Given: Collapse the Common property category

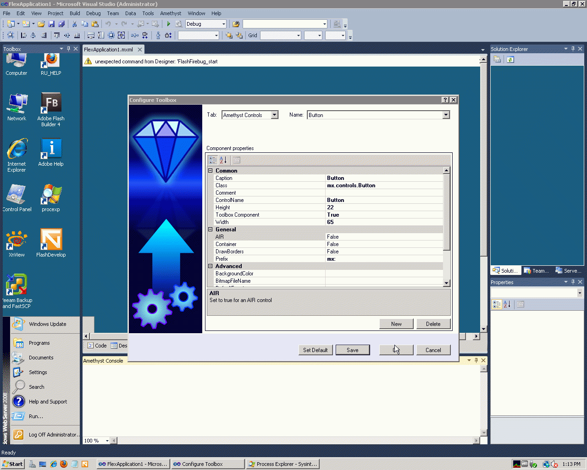Looking at the screenshot, I should (210, 171).
